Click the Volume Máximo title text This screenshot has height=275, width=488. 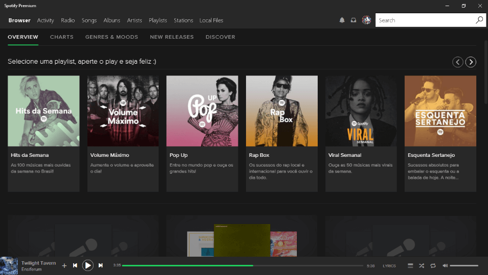pos(110,155)
